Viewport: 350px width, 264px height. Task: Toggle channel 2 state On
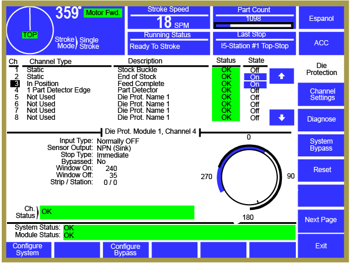[x=254, y=77]
